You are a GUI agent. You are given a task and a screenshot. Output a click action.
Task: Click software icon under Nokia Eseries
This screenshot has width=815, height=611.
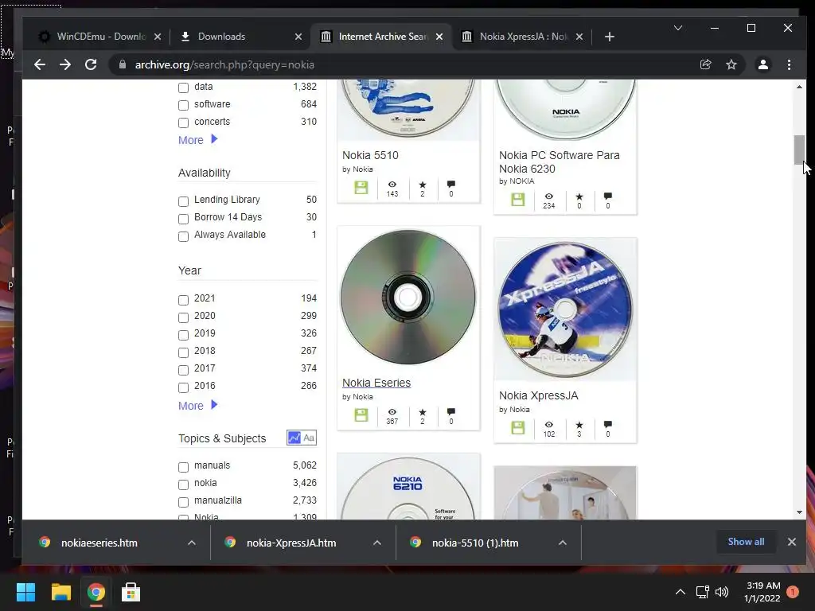coord(361,414)
